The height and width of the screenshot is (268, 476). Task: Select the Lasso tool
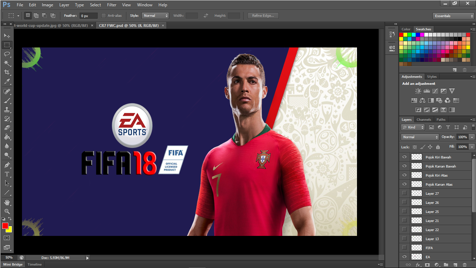pos(7,54)
